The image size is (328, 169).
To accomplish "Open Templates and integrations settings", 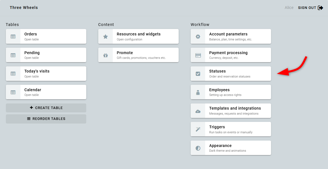I will [235, 111].
